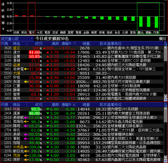Select stock row 2404 漢唐
The image size is (168, 163).
point(82,113)
